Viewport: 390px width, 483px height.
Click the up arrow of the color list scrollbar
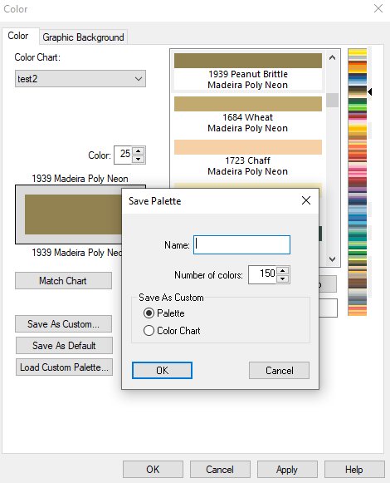click(x=332, y=57)
